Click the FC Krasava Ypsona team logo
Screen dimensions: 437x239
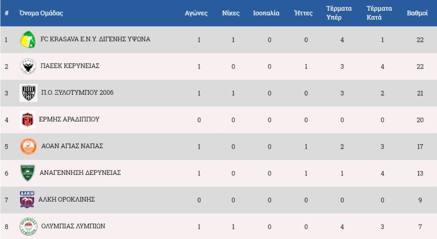28,40
